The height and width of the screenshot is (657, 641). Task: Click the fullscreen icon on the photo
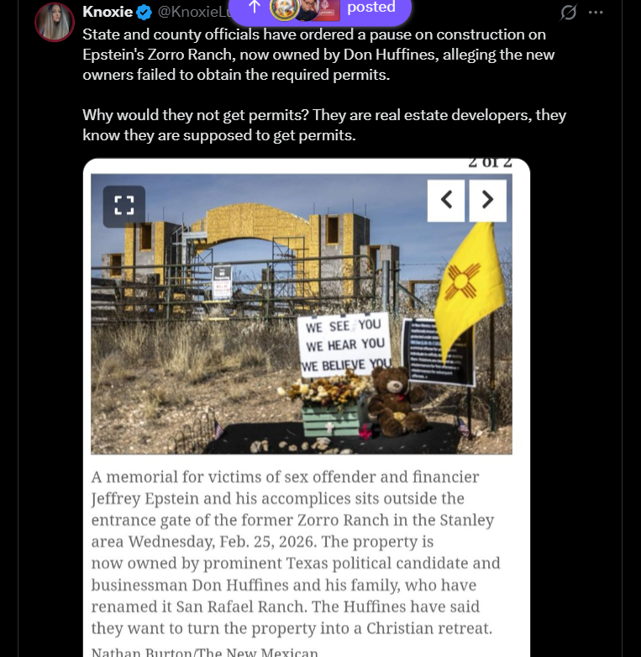click(124, 206)
